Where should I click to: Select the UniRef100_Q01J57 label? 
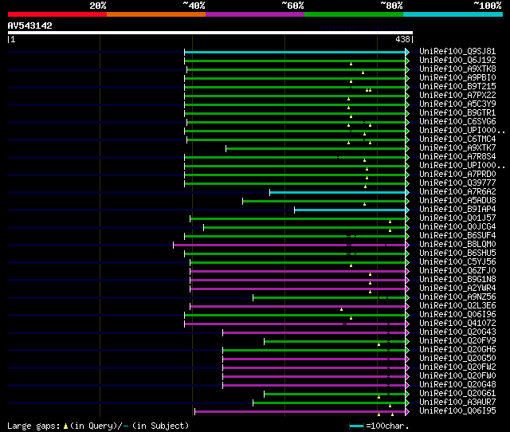pyautogui.click(x=457, y=218)
